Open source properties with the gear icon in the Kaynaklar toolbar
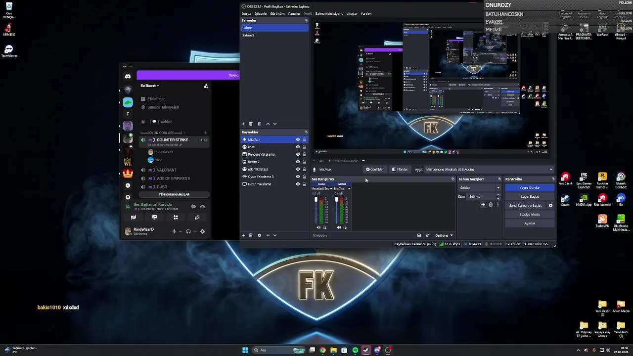Image resolution: width=633 pixels, height=356 pixels. pos(259,235)
